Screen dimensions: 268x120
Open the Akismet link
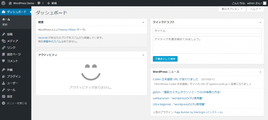pos(43,37)
